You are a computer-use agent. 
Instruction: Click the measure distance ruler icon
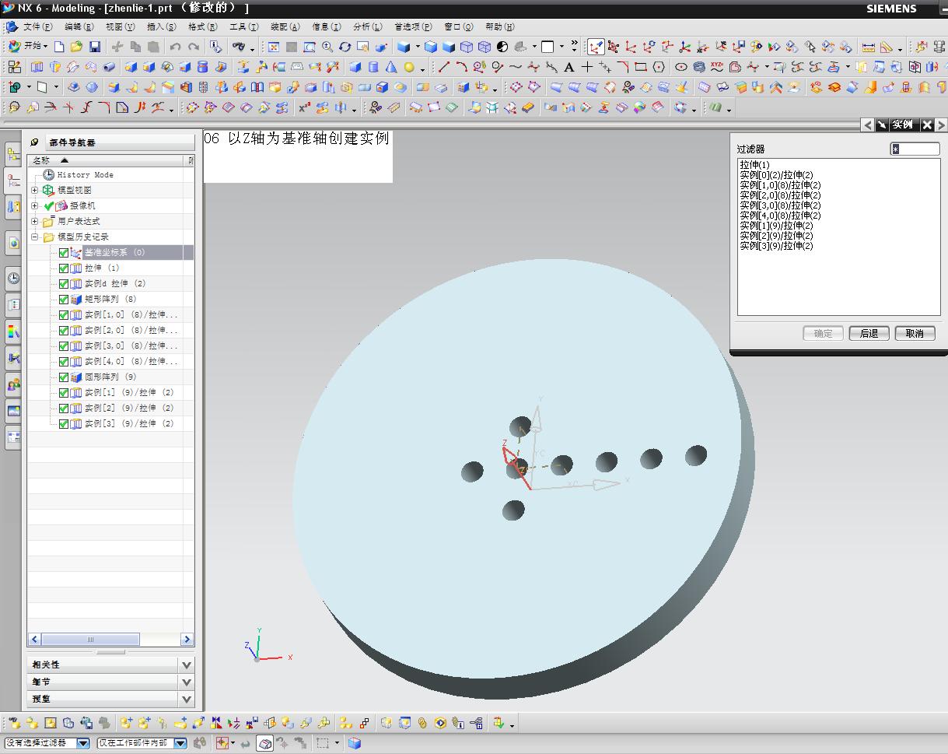(x=869, y=47)
